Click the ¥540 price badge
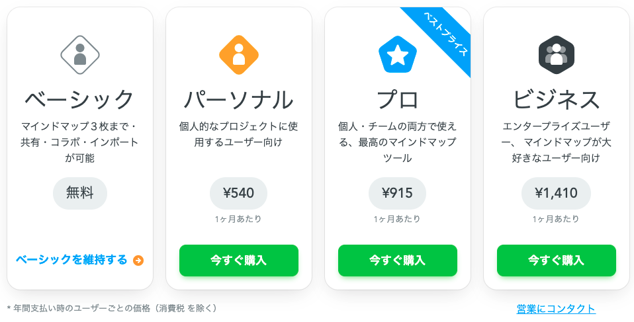Image resolution: width=634 pixels, height=322 pixels. point(238,193)
